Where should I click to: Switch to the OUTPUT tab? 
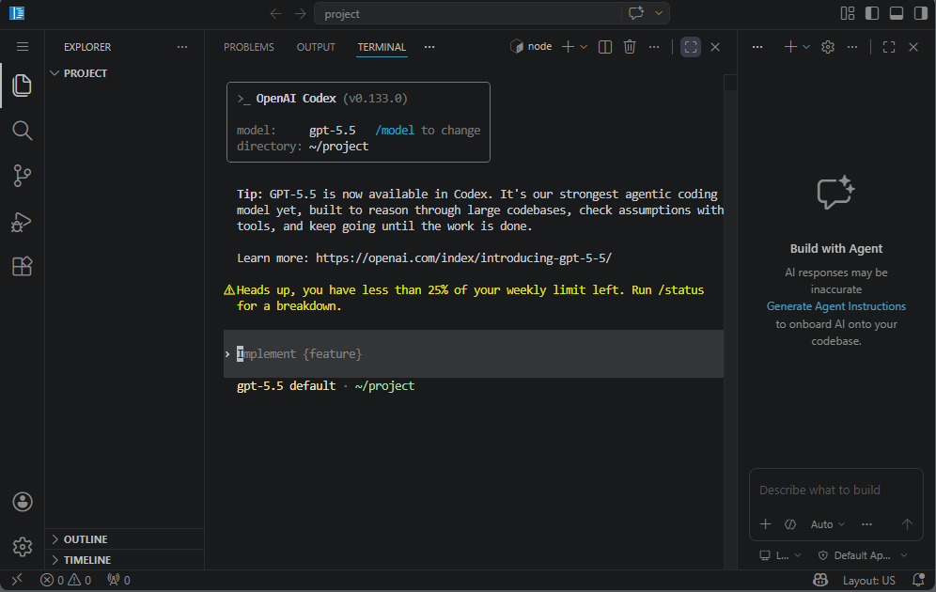(x=316, y=47)
